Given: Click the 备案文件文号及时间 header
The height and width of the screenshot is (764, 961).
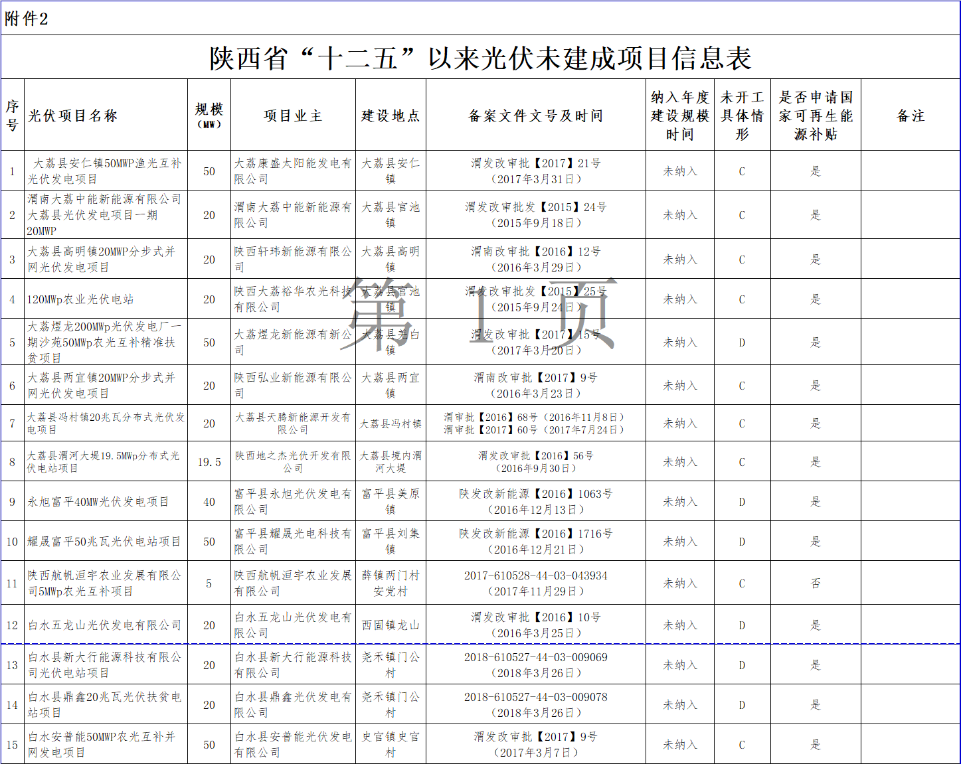Looking at the screenshot, I should 535,115.
